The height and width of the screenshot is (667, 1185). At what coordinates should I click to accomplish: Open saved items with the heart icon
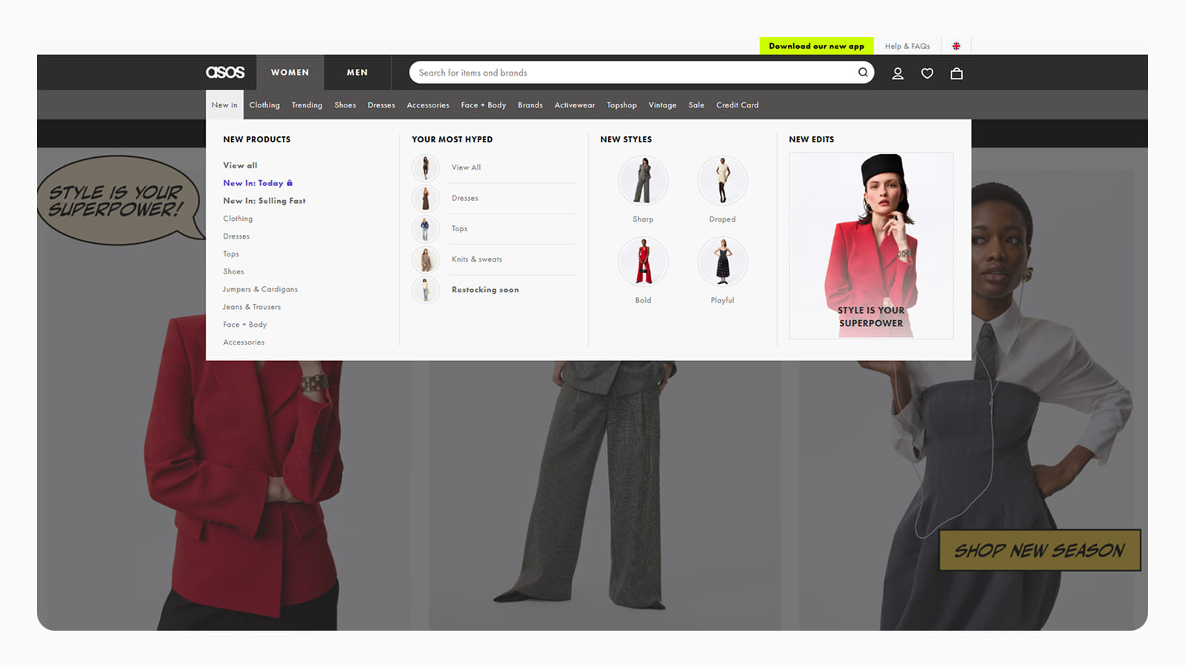(927, 73)
